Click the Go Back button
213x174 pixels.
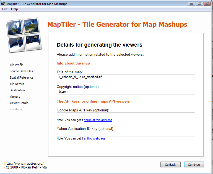click(x=170, y=165)
